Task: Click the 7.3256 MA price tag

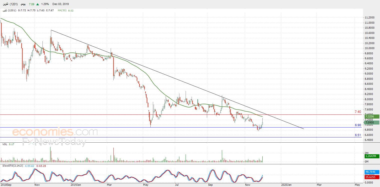Action: pyautogui.click(x=372, y=116)
